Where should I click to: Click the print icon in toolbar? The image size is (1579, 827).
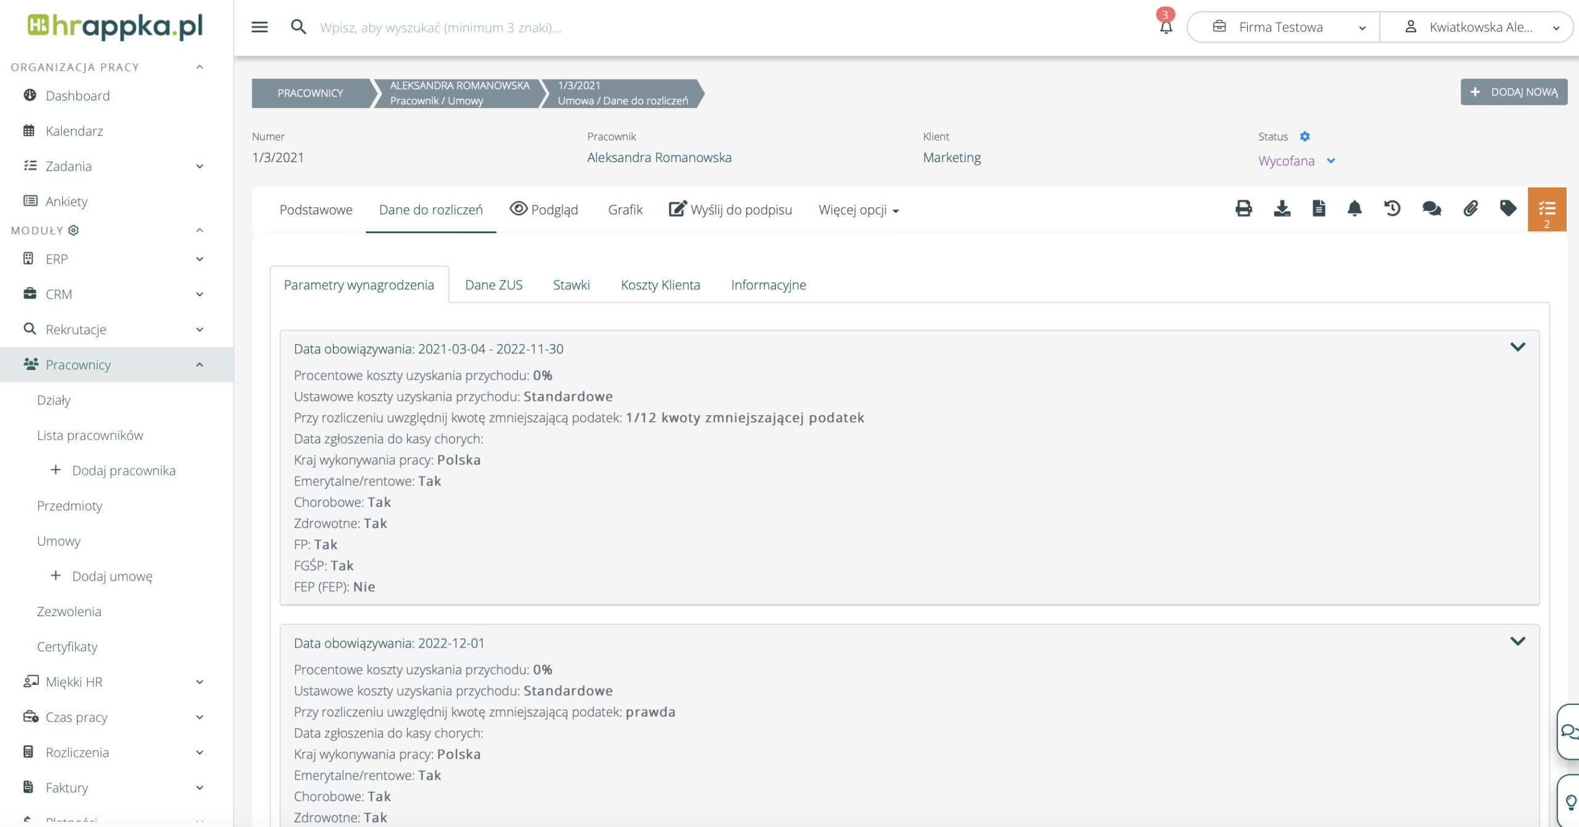point(1243,208)
